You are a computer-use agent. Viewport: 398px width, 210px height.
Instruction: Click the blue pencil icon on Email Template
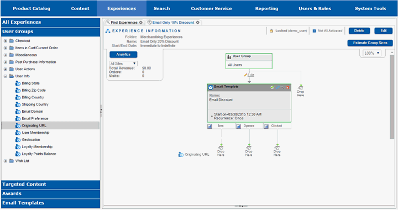click(x=277, y=87)
